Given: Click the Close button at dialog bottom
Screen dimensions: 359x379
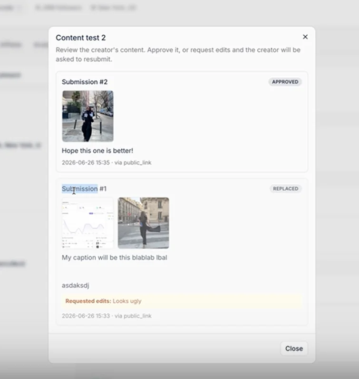Looking at the screenshot, I should coord(294,349).
